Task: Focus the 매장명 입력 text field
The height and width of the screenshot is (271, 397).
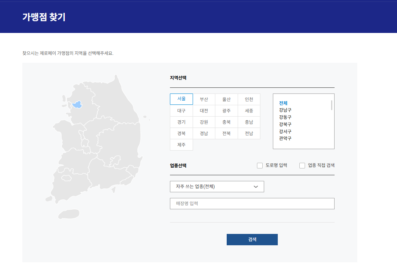Action: click(x=252, y=204)
